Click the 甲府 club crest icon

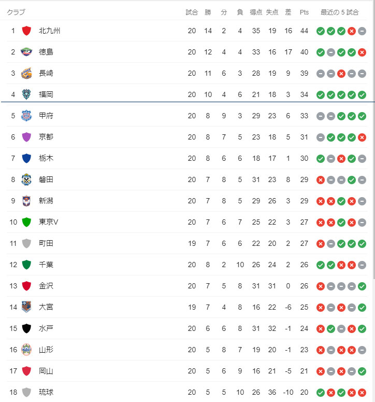26,116
